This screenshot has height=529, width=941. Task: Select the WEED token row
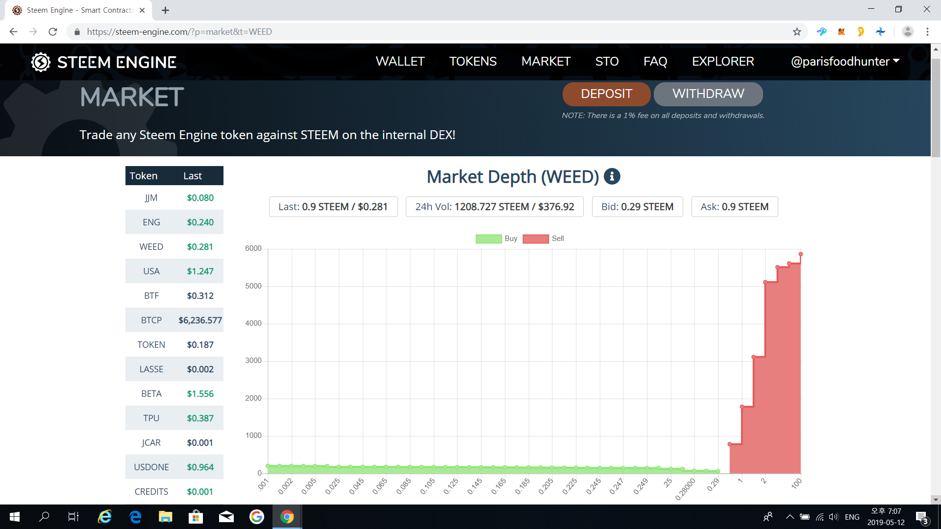(174, 247)
